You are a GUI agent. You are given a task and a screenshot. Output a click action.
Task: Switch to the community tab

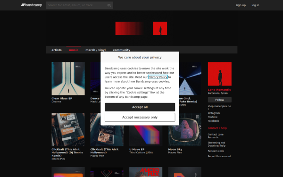(122, 50)
